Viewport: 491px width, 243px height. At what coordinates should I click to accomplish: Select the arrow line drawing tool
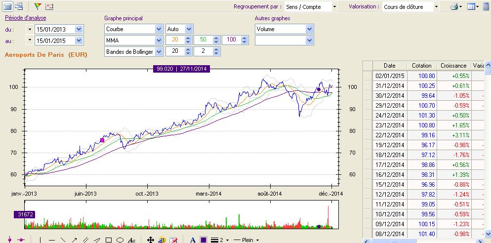[x=74, y=240]
